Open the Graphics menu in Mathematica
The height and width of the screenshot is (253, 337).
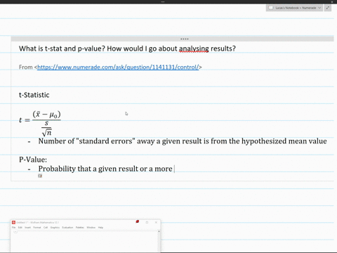[55, 228]
